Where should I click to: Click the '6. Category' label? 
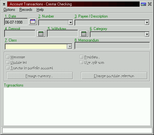click(98, 29)
